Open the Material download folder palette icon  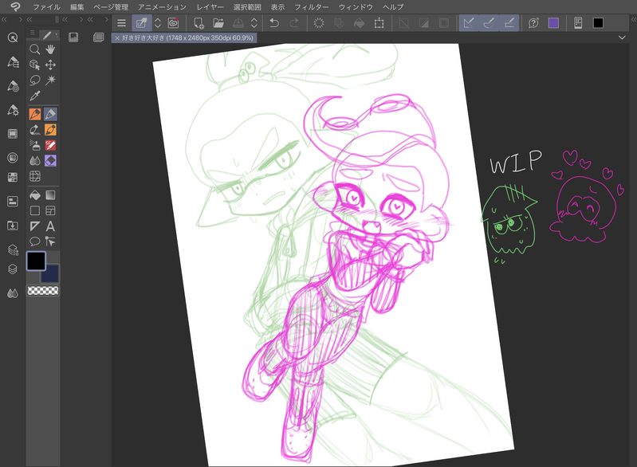(x=13, y=226)
